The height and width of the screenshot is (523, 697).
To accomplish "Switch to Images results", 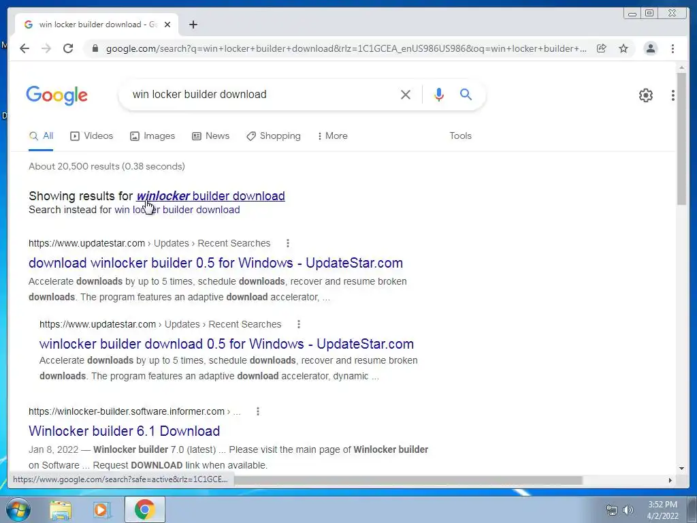I will 152,136.
